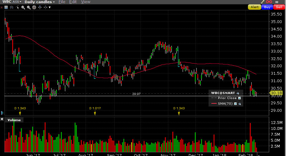286x156 pixels.
Task: Uncheck the Prior Close checkbox
Action: pyautogui.click(x=240, y=98)
